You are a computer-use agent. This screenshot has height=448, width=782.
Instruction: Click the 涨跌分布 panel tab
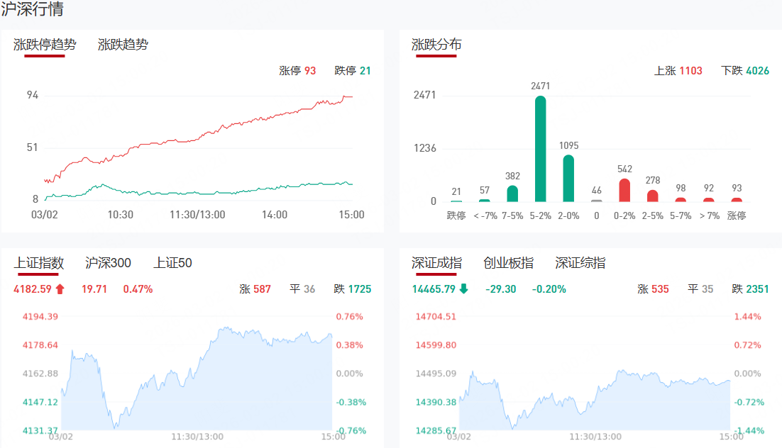(436, 45)
